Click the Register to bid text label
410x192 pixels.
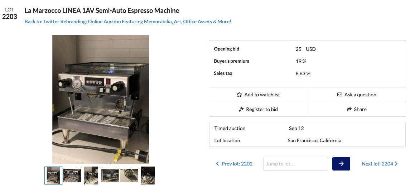point(262,109)
